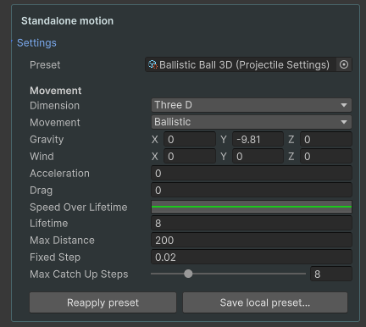Screen dimensions: 366x327
Task: Open the Preset object picker circle icon
Action: click(344, 64)
